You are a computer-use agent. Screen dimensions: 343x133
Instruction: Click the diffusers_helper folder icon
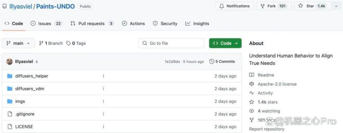[x=10, y=76]
